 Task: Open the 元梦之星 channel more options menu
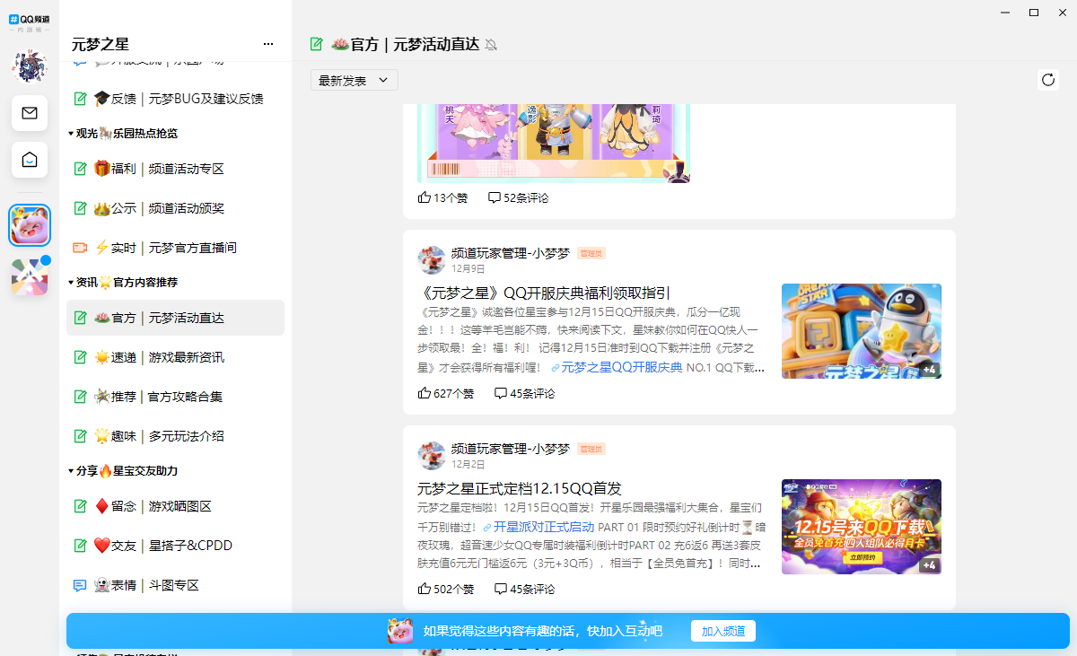point(268,44)
